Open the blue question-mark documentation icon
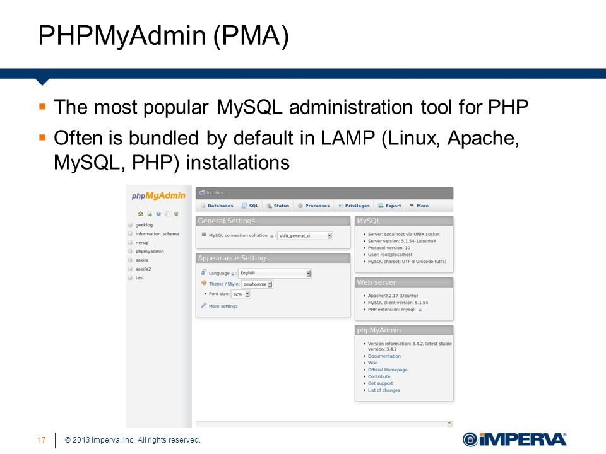Viewport: 606px width, 454px height. pos(158,214)
